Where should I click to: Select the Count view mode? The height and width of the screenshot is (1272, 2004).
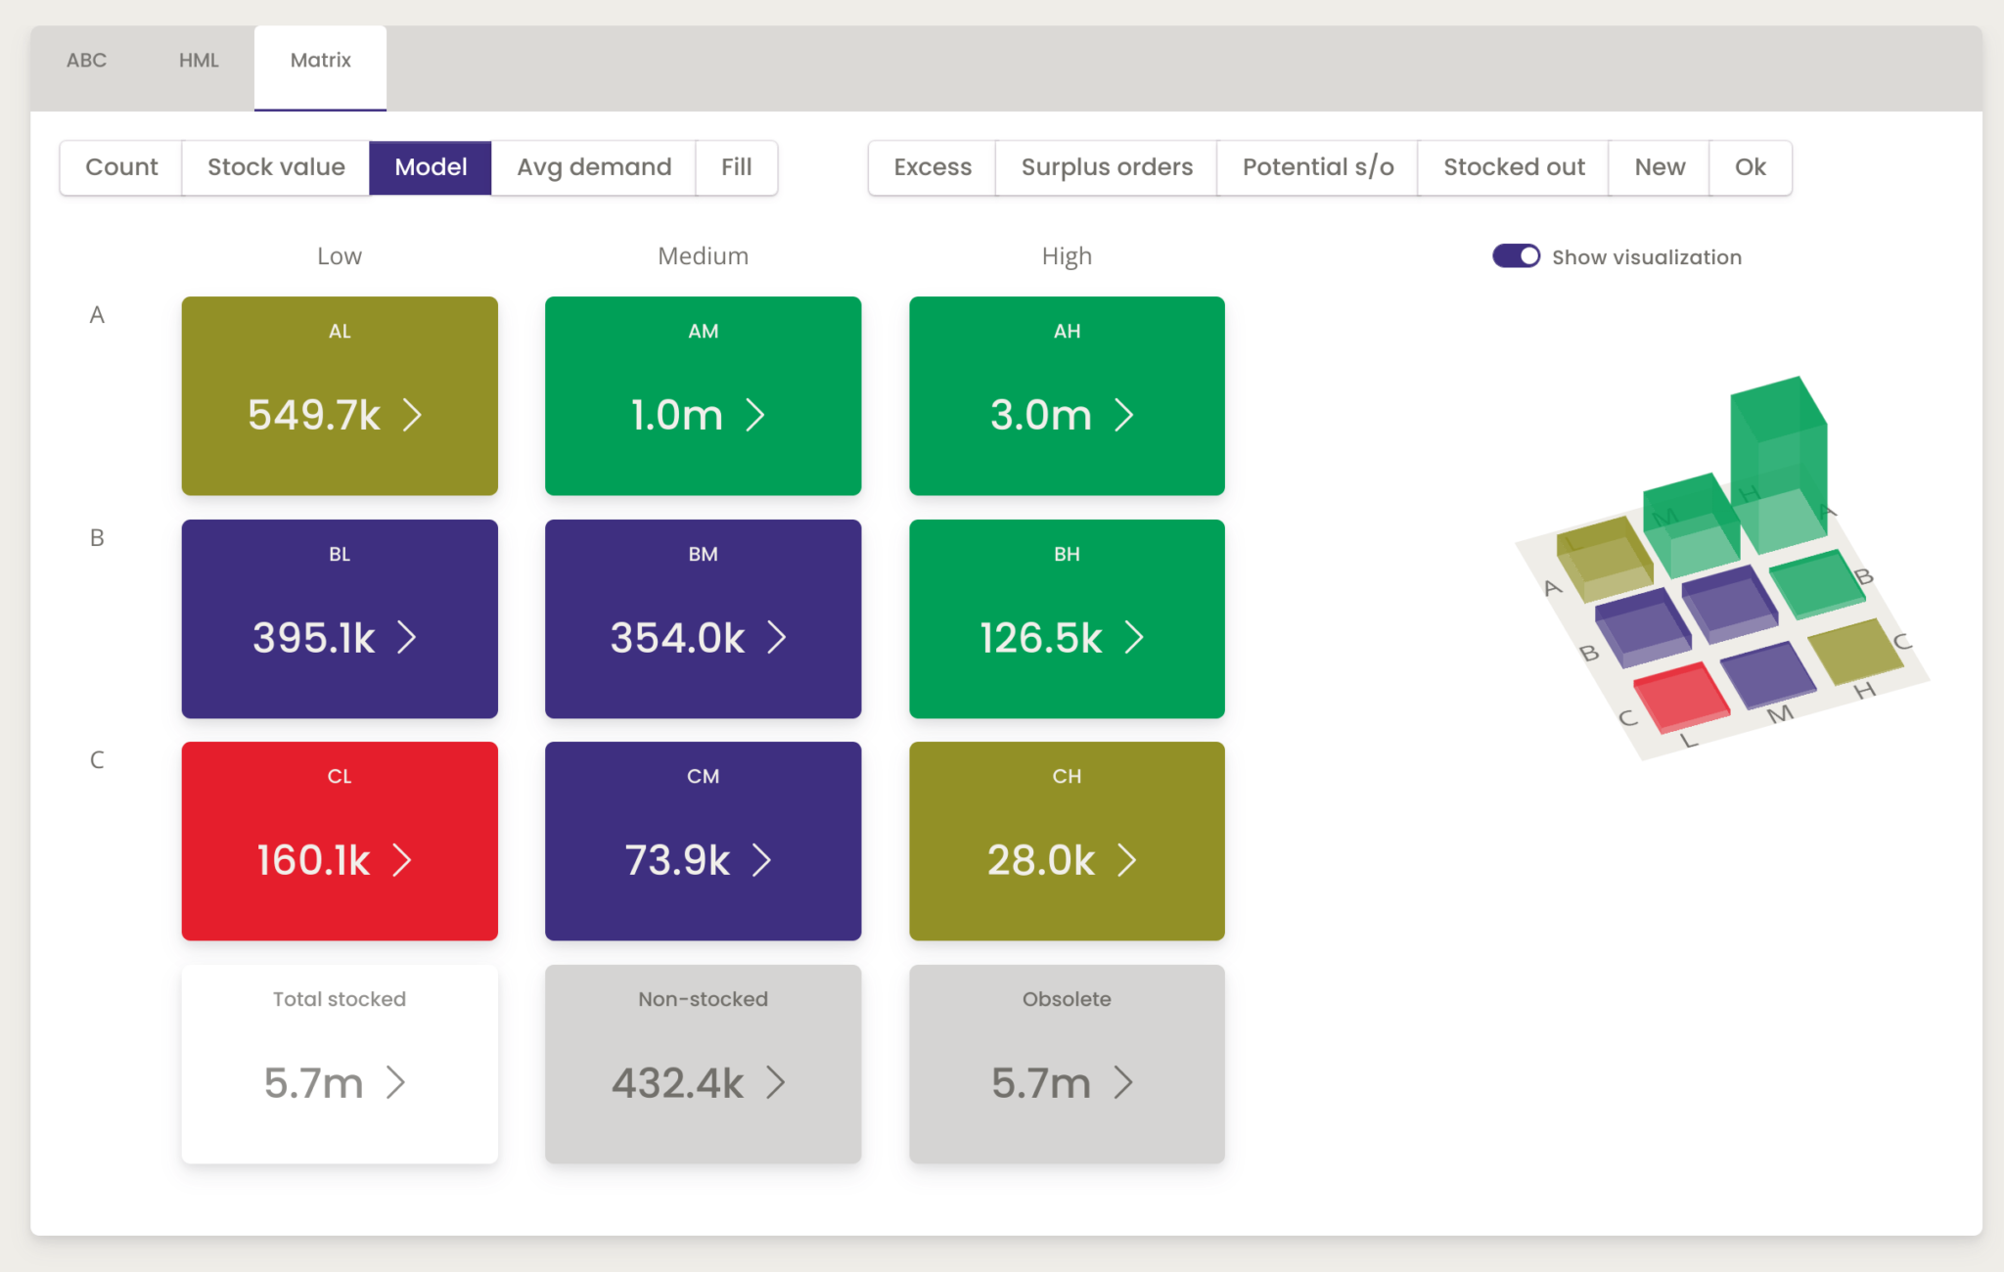(x=120, y=166)
